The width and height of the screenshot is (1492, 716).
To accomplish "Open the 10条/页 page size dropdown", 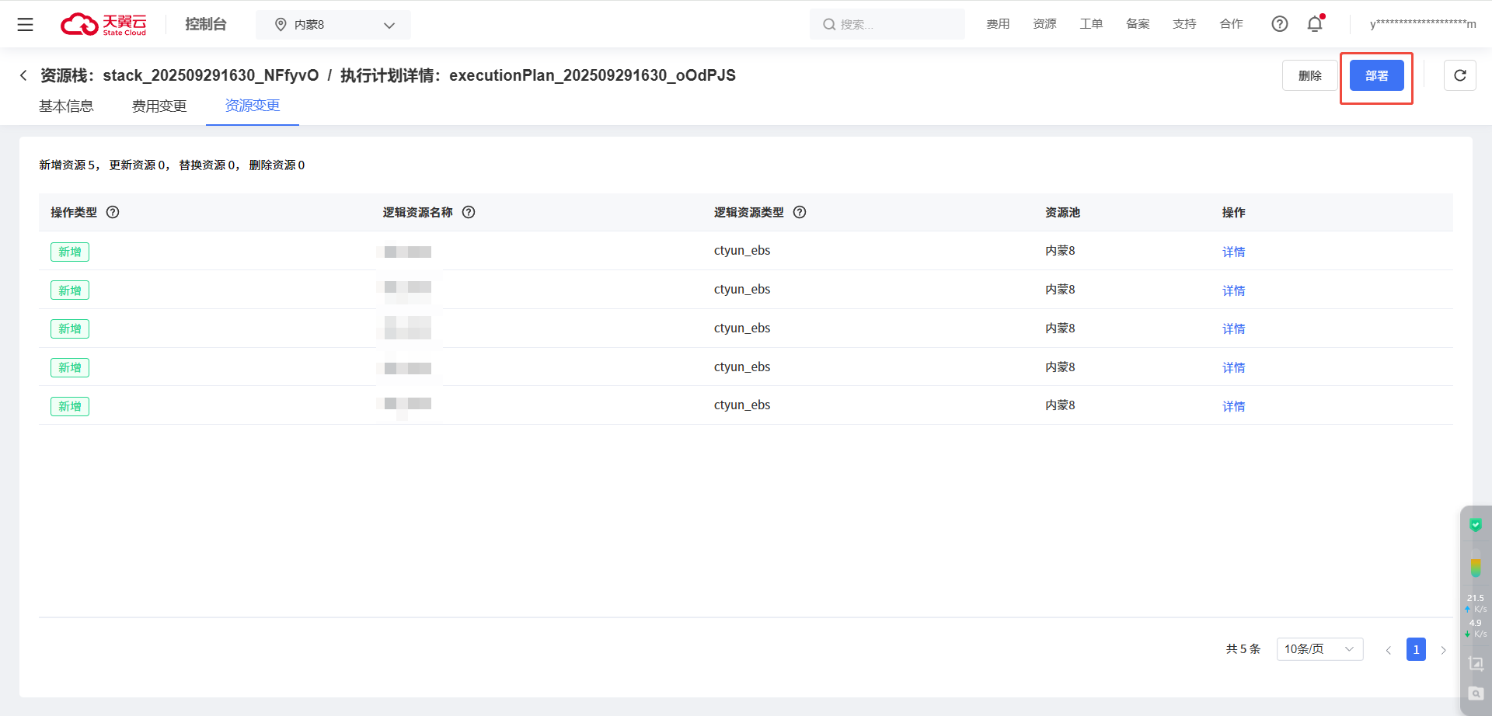I will coord(1319,649).
